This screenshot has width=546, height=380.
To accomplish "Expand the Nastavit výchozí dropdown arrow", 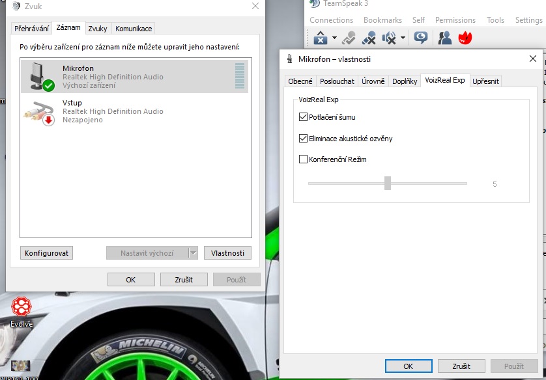I will click(x=194, y=252).
